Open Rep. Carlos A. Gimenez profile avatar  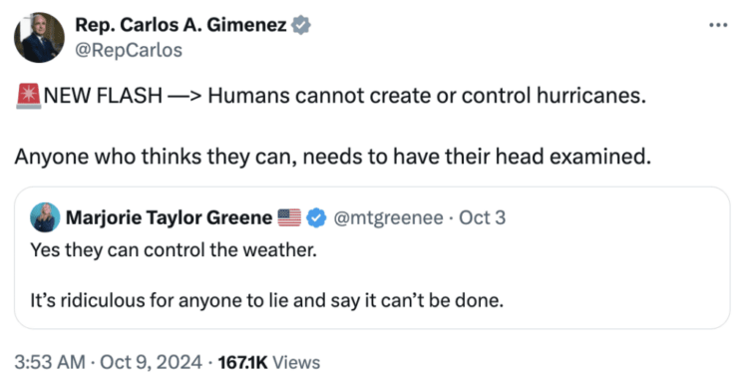tap(39, 38)
